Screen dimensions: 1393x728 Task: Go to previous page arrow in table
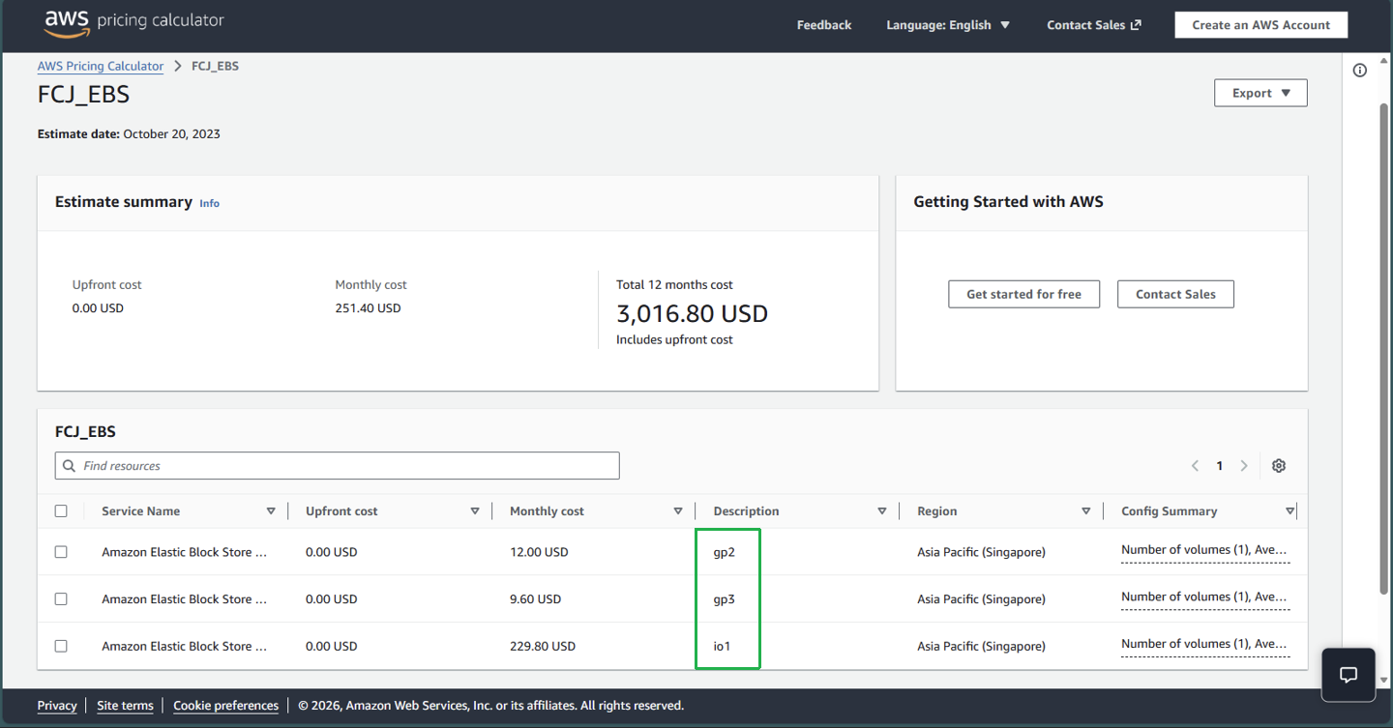[1195, 466]
